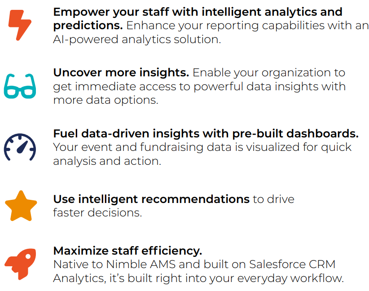Click the "faster decisions." text line
Viewport: 369px width, 291px height.
coord(97,212)
